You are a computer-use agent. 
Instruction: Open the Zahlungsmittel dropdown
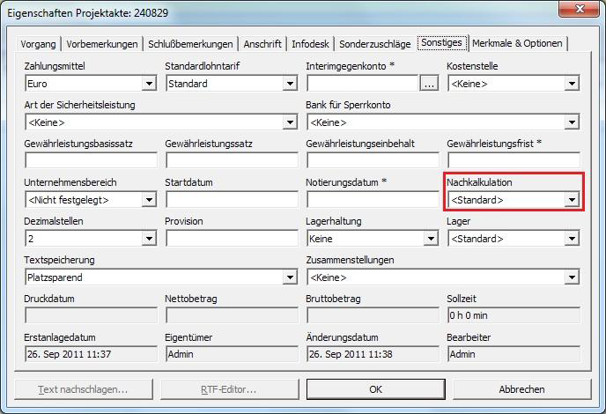149,84
